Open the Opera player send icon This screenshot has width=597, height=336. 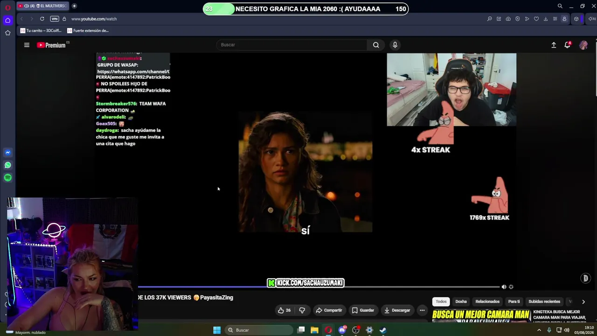(527, 19)
